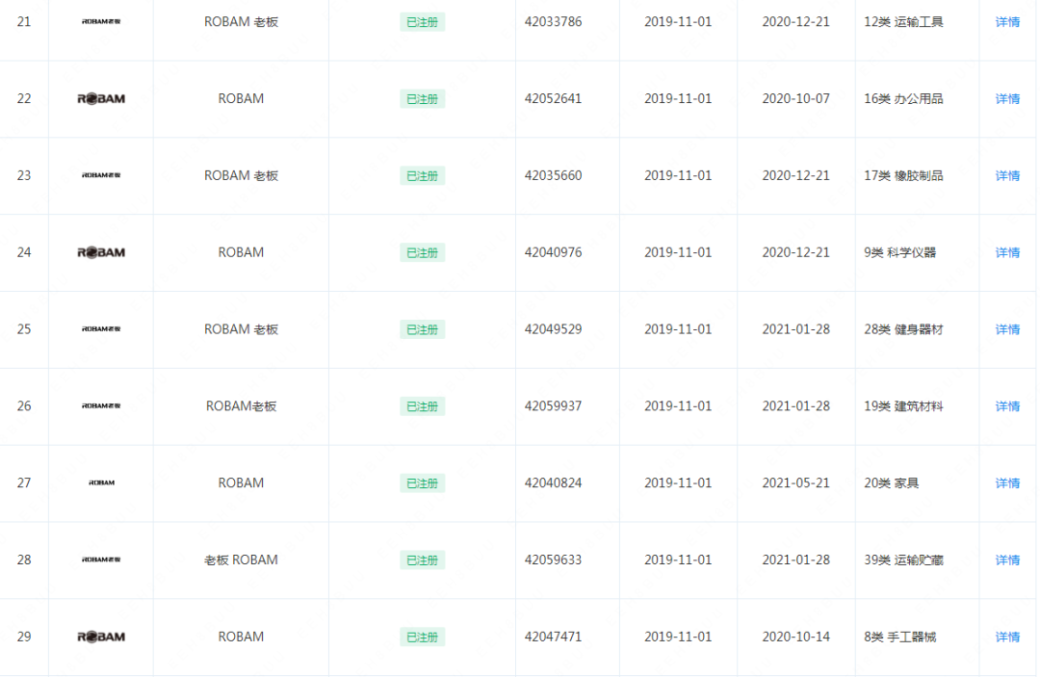This screenshot has height=677, width=1040.
Task: Click ROBAM老板 logo thumbnail in row 21
Action: click(x=101, y=22)
